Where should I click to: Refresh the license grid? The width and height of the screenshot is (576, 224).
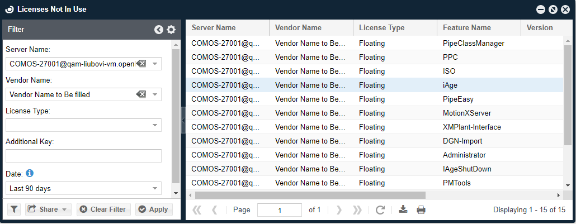(x=380, y=210)
